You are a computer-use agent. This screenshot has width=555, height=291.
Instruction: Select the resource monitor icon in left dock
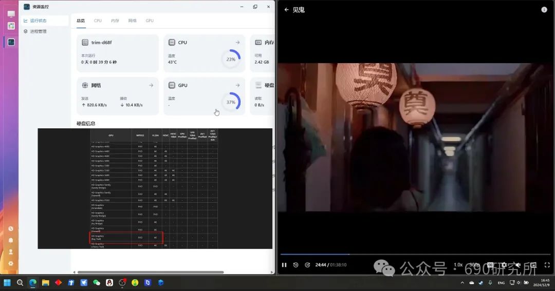[x=11, y=42]
